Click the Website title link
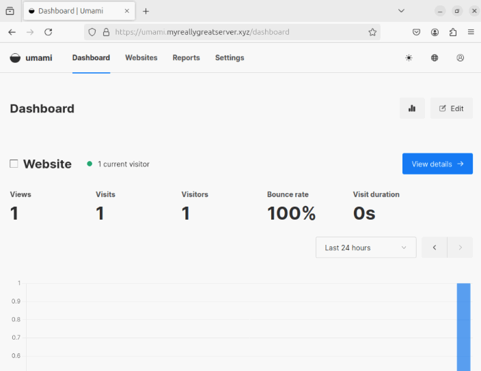Screen dimensions: 481x371 (48, 164)
